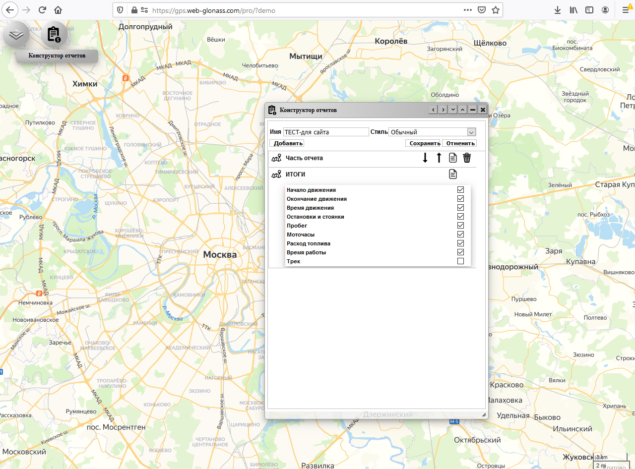
Task: Click map icon beside 'ИТОГИ'
Action: tap(276, 175)
